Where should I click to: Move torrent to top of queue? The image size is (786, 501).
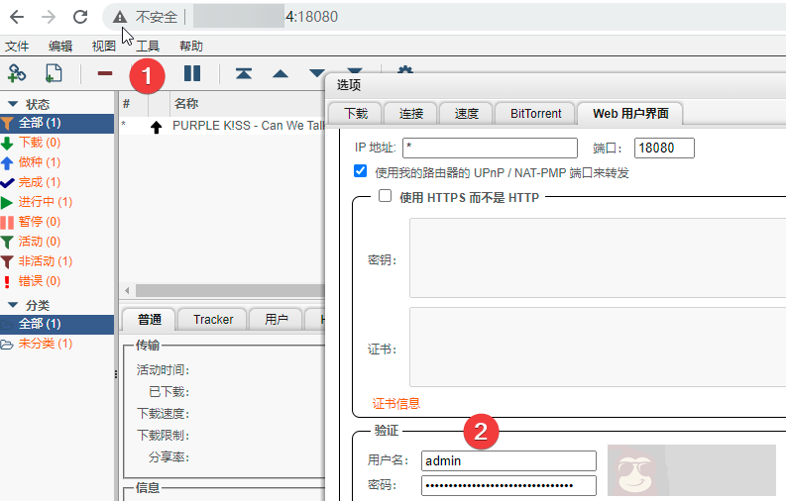(x=243, y=72)
